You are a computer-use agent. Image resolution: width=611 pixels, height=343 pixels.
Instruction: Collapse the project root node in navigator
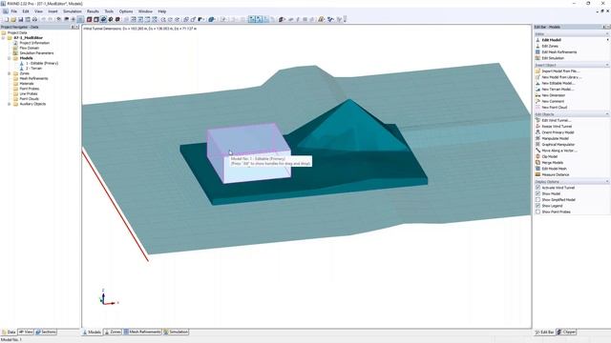coord(4,38)
